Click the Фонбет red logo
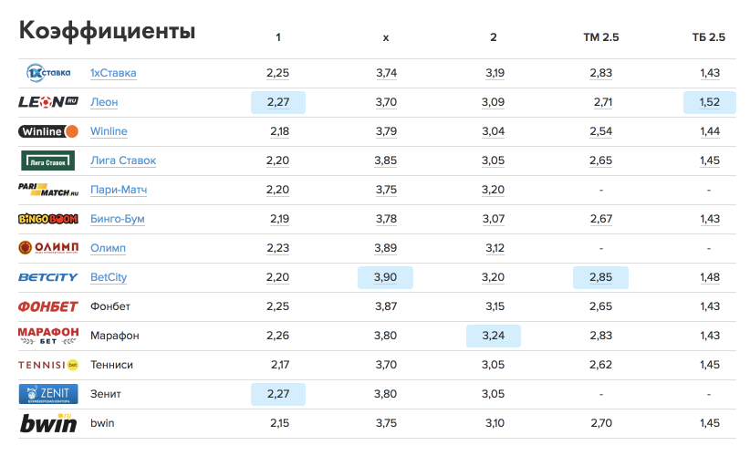This screenshot has width=750, height=456. pyautogui.click(x=48, y=306)
